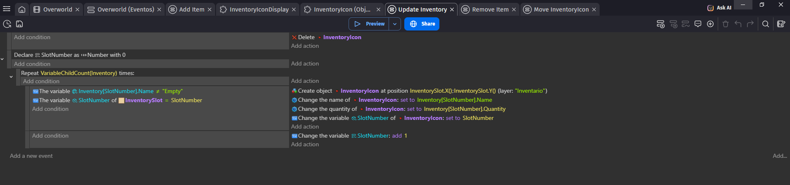Click the Preview button
Viewport: 790px width, 185px height.
370,24
